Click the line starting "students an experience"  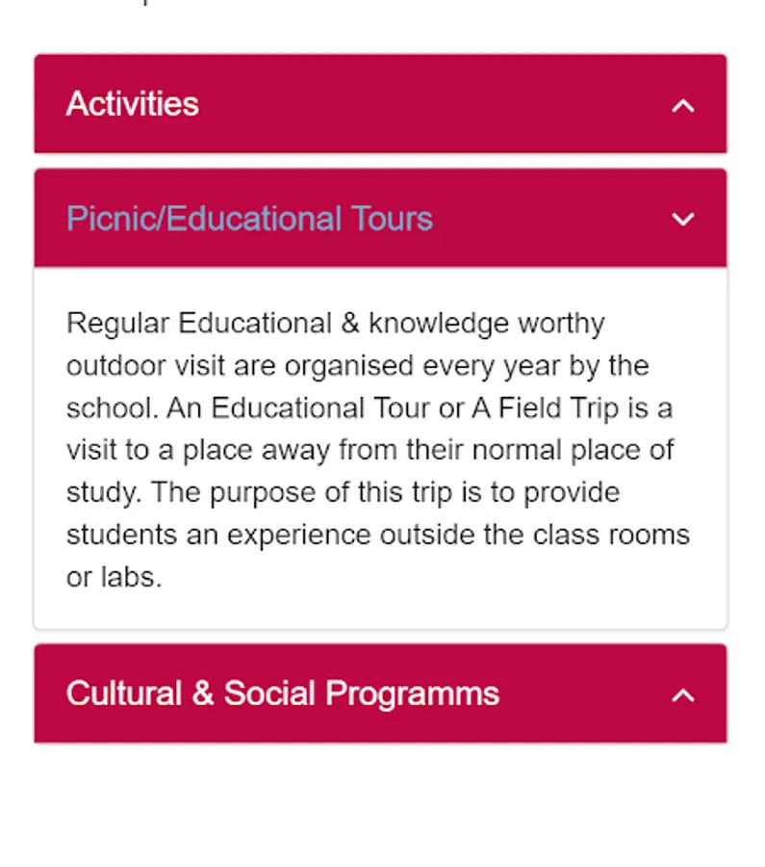(x=377, y=535)
